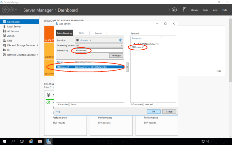
Task: Open the Notifications flag icon
Action: coord(184,10)
